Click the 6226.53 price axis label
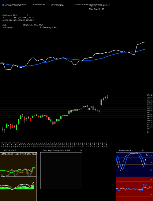The height and width of the screenshot is (201, 153). tap(150, 98)
